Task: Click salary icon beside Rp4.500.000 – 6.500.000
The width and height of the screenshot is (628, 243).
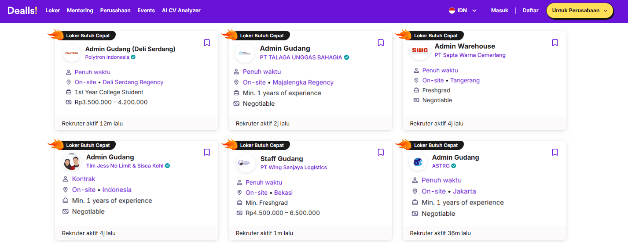Action: coord(240,213)
